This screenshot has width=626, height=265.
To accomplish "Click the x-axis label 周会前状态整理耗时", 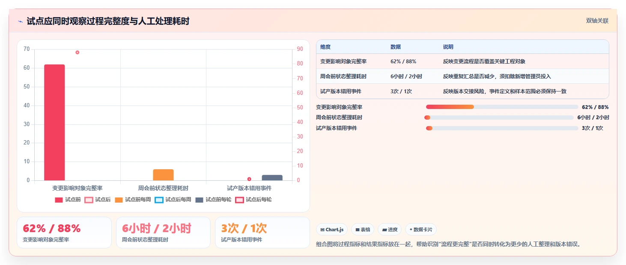I will coord(163,188).
